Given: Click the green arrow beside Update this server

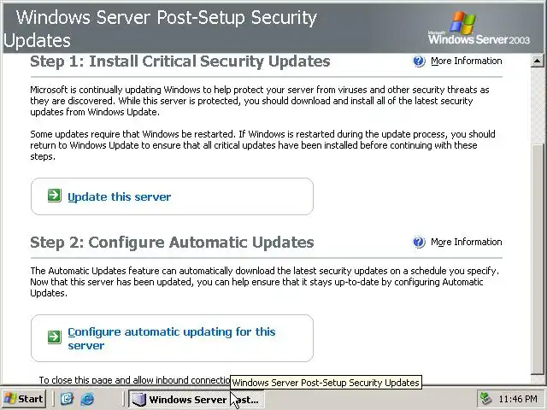Looking at the screenshot, I should 54,196.
